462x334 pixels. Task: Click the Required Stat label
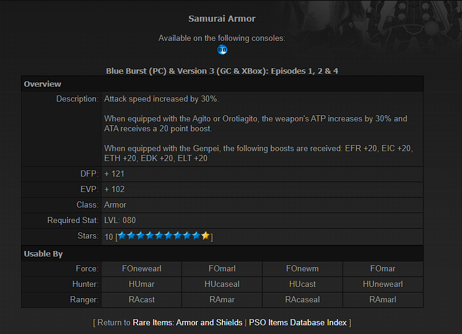[73, 220]
